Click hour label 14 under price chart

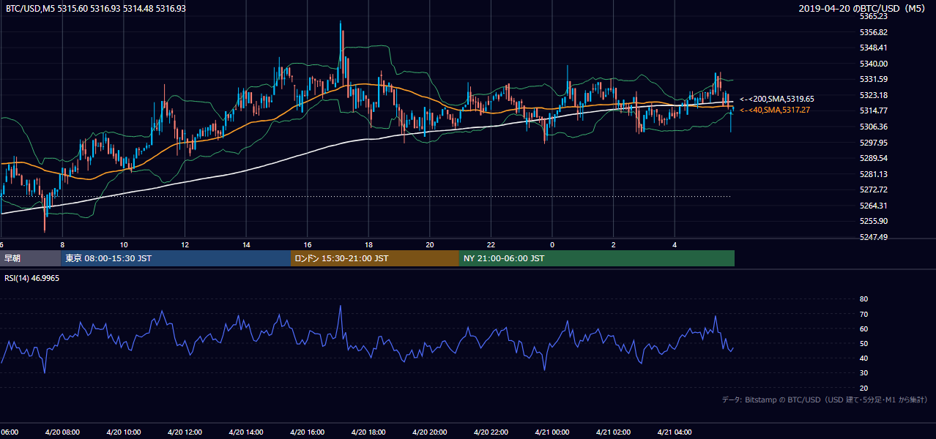[x=247, y=245]
